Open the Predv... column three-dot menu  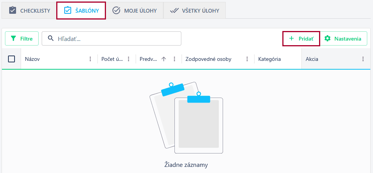coord(174,59)
